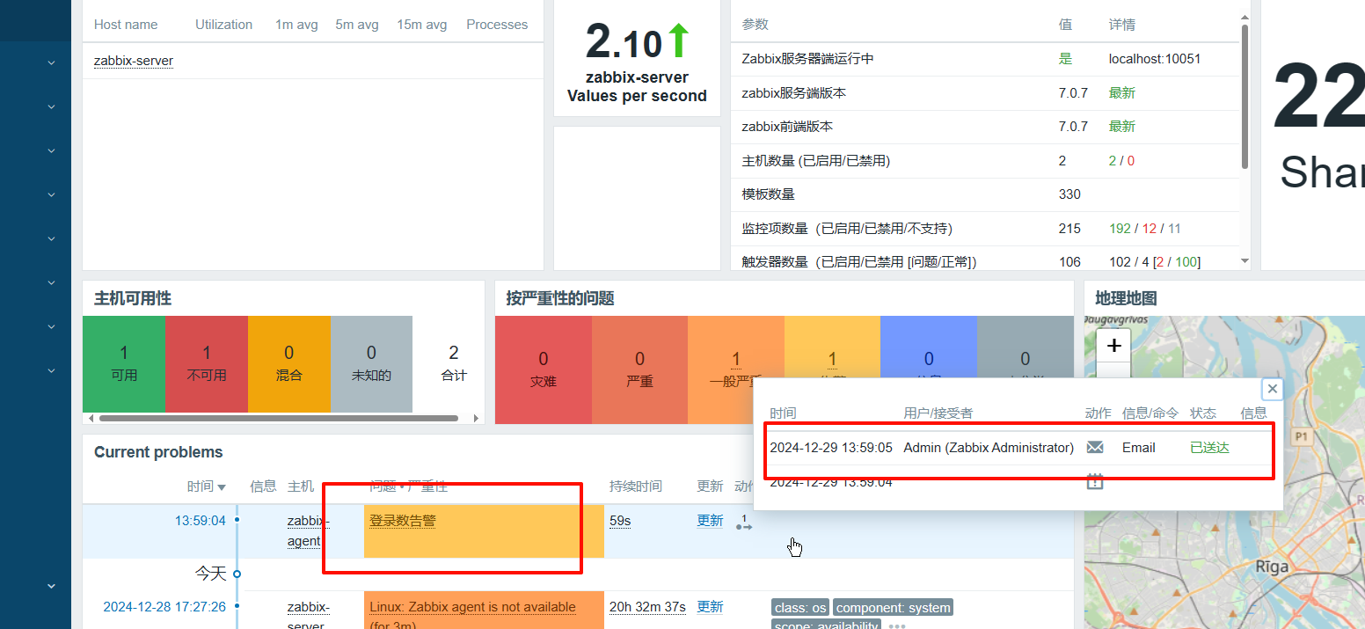This screenshot has width=1365, height=629.
Task: Show more tags via the three-dots icon
Action: (896, 626)
